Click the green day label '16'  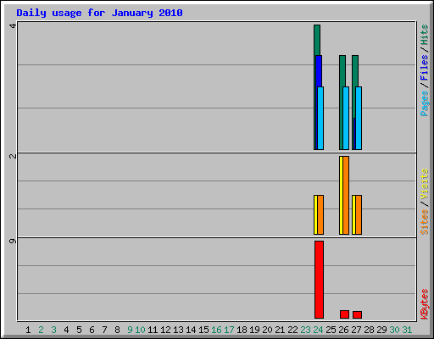pos(216,330)
